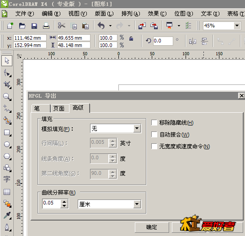The height and width of the screenshot is (236, 245).
Task: Click the x position field 111.462 mm
Action: pyautogui.click(x=30, y=38)
